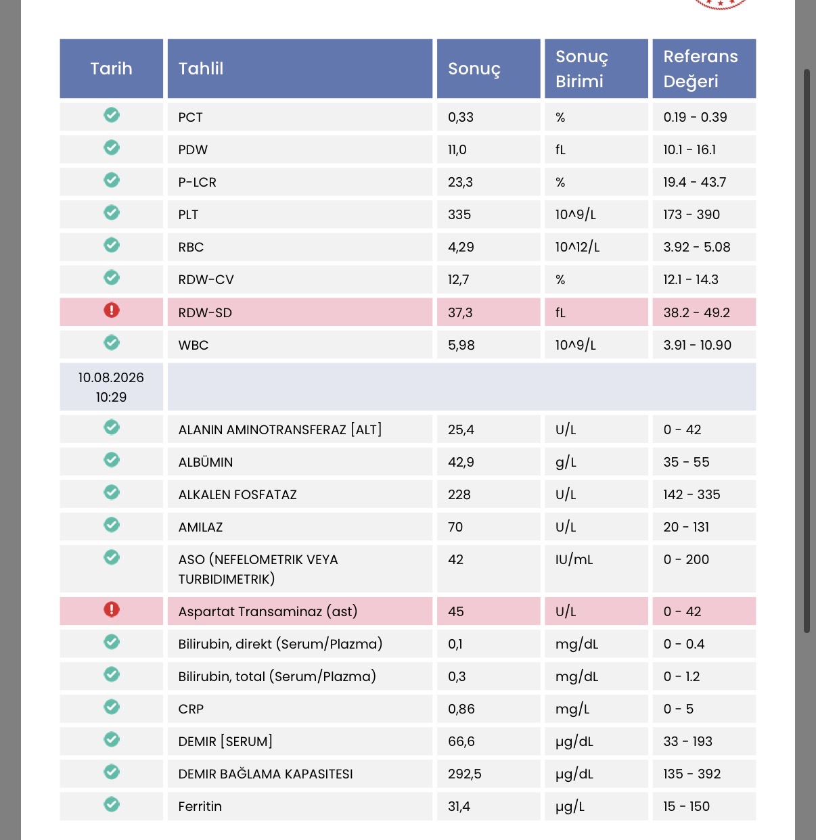Select the check icon beside CRP row

pos(112,707)
